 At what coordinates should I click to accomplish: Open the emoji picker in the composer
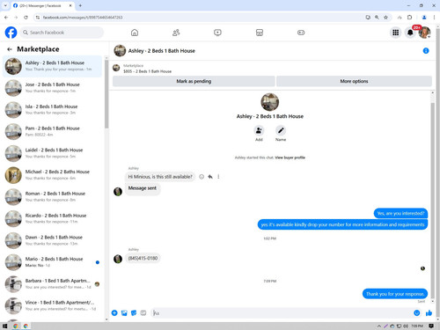(x=416, y=313)
